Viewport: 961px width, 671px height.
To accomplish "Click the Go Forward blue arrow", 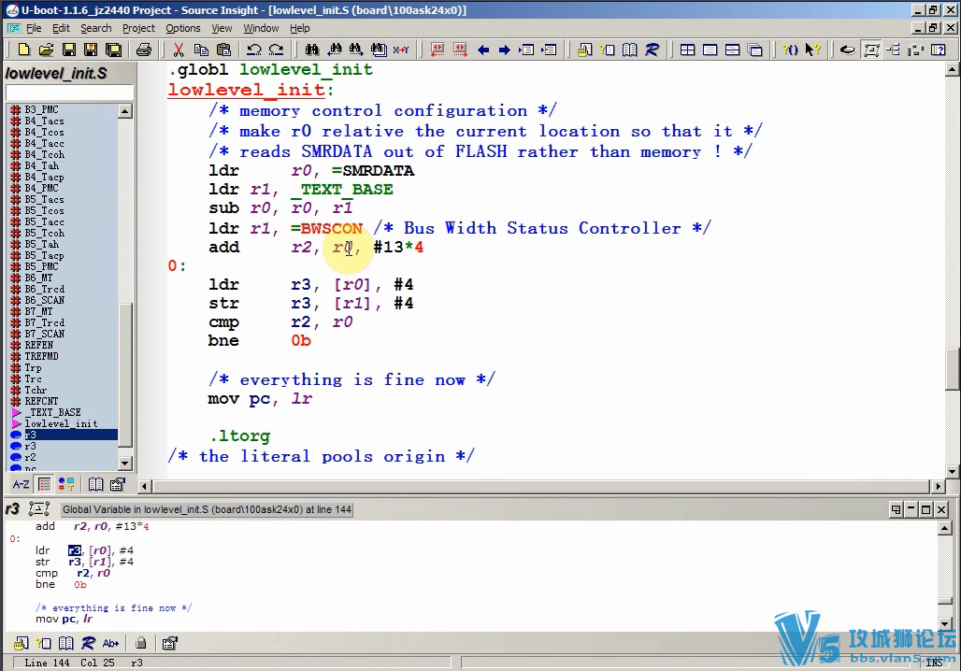I will (505, 50).
